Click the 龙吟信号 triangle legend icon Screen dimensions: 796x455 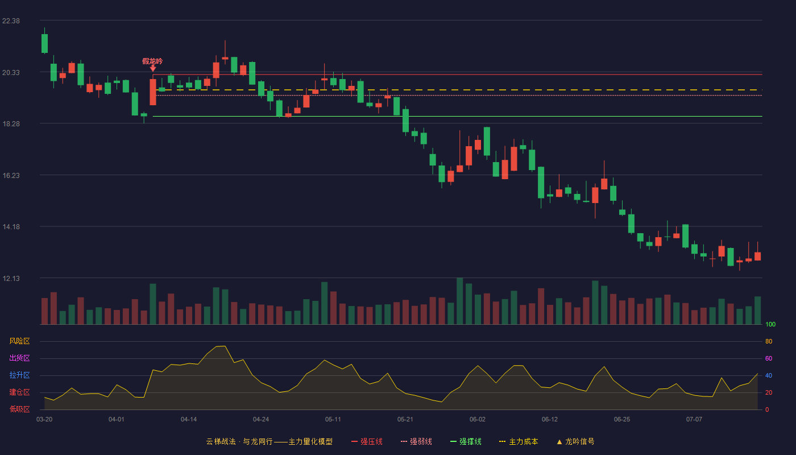click(x=559, y=441)
